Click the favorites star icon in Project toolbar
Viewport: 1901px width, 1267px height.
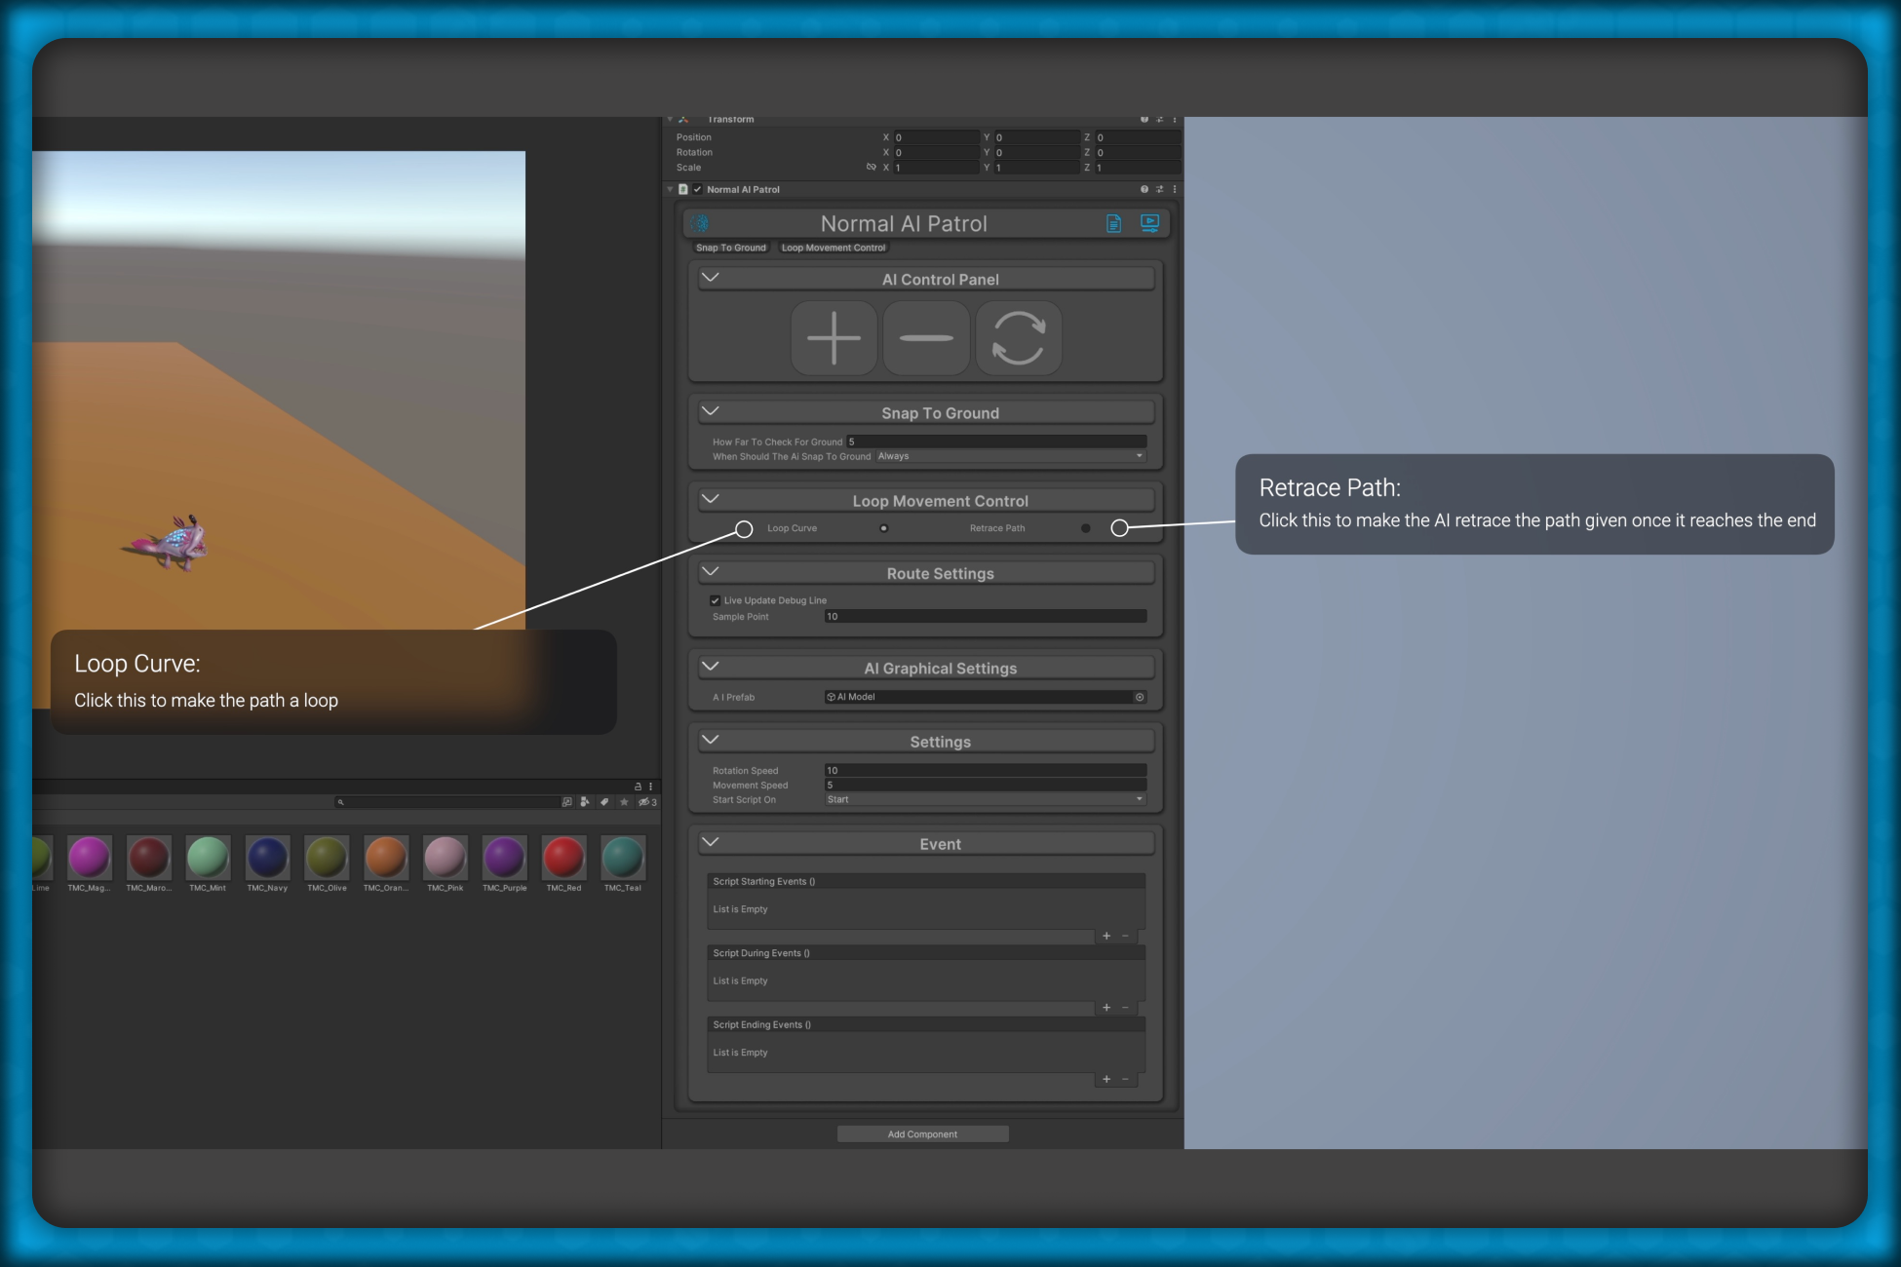624,802
